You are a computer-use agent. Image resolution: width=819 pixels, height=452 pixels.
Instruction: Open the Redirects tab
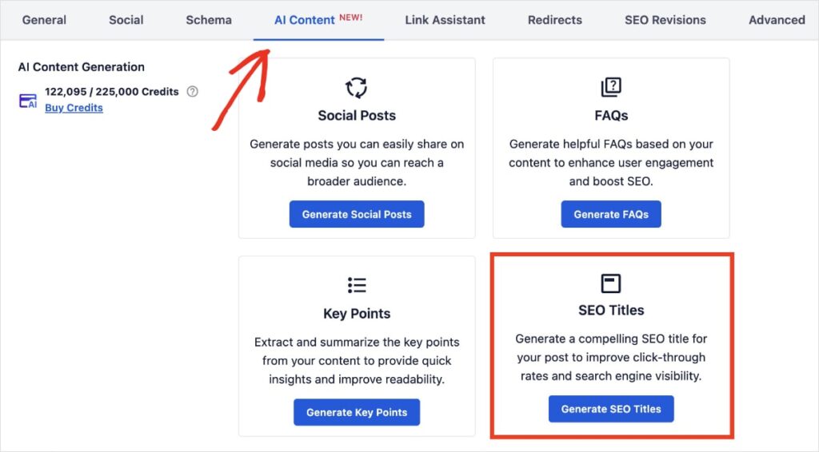tap(555, 20)
